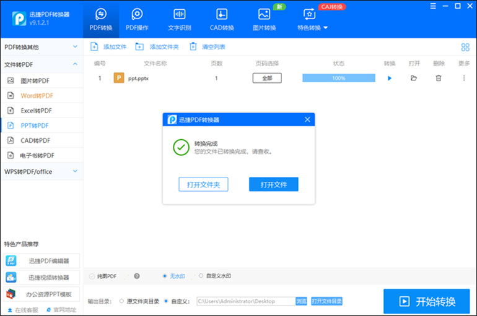Select Excel转PDF in sidebar
The image size is (477, 316).
(x=42, y=111)
